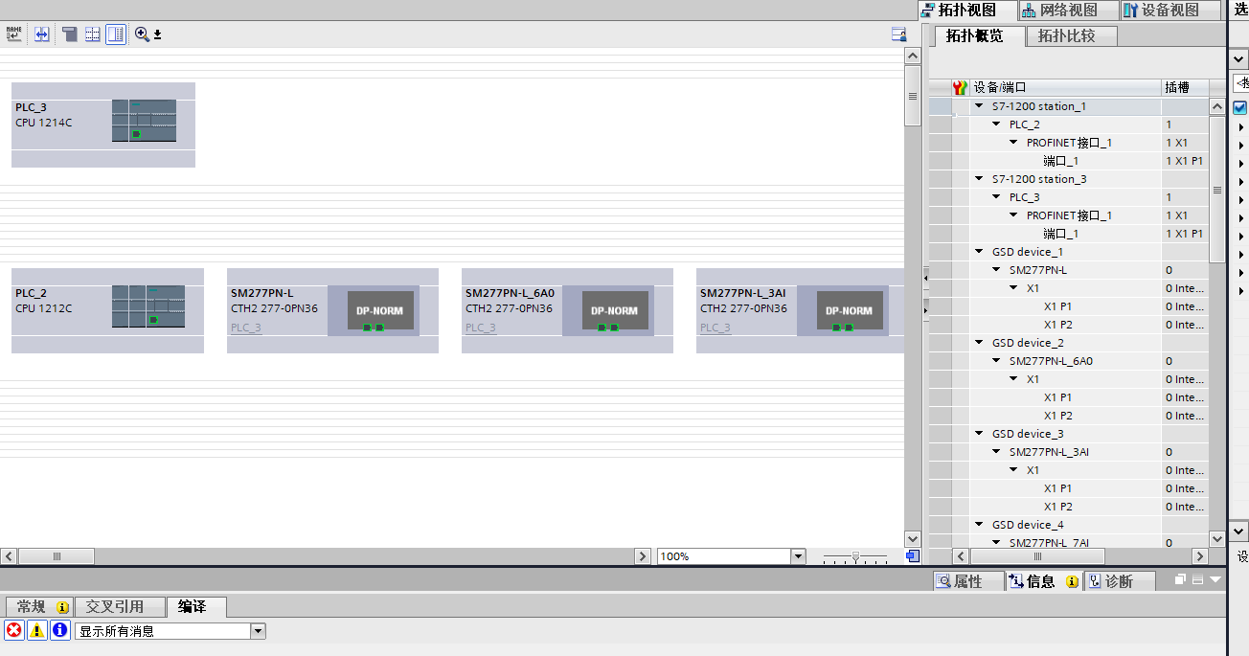This screenshot has width=1249, height=656.
Task: Open the 显示所有消息 message filter dropdown
Action: (x=258, y=631)
